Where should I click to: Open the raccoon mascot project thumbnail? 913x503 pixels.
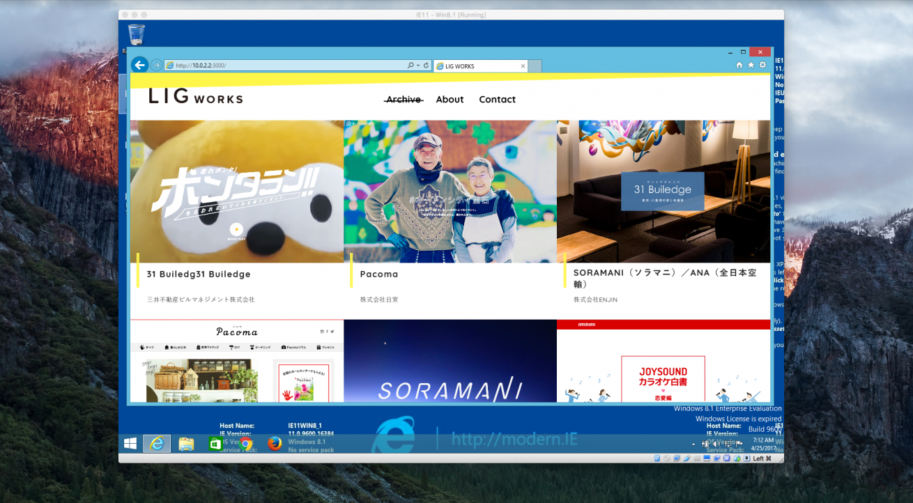tap(237, 191)
